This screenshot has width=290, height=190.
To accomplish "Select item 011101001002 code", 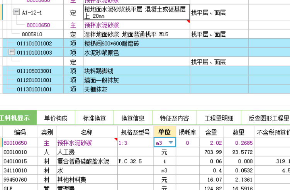I will [x=34, y=44].
